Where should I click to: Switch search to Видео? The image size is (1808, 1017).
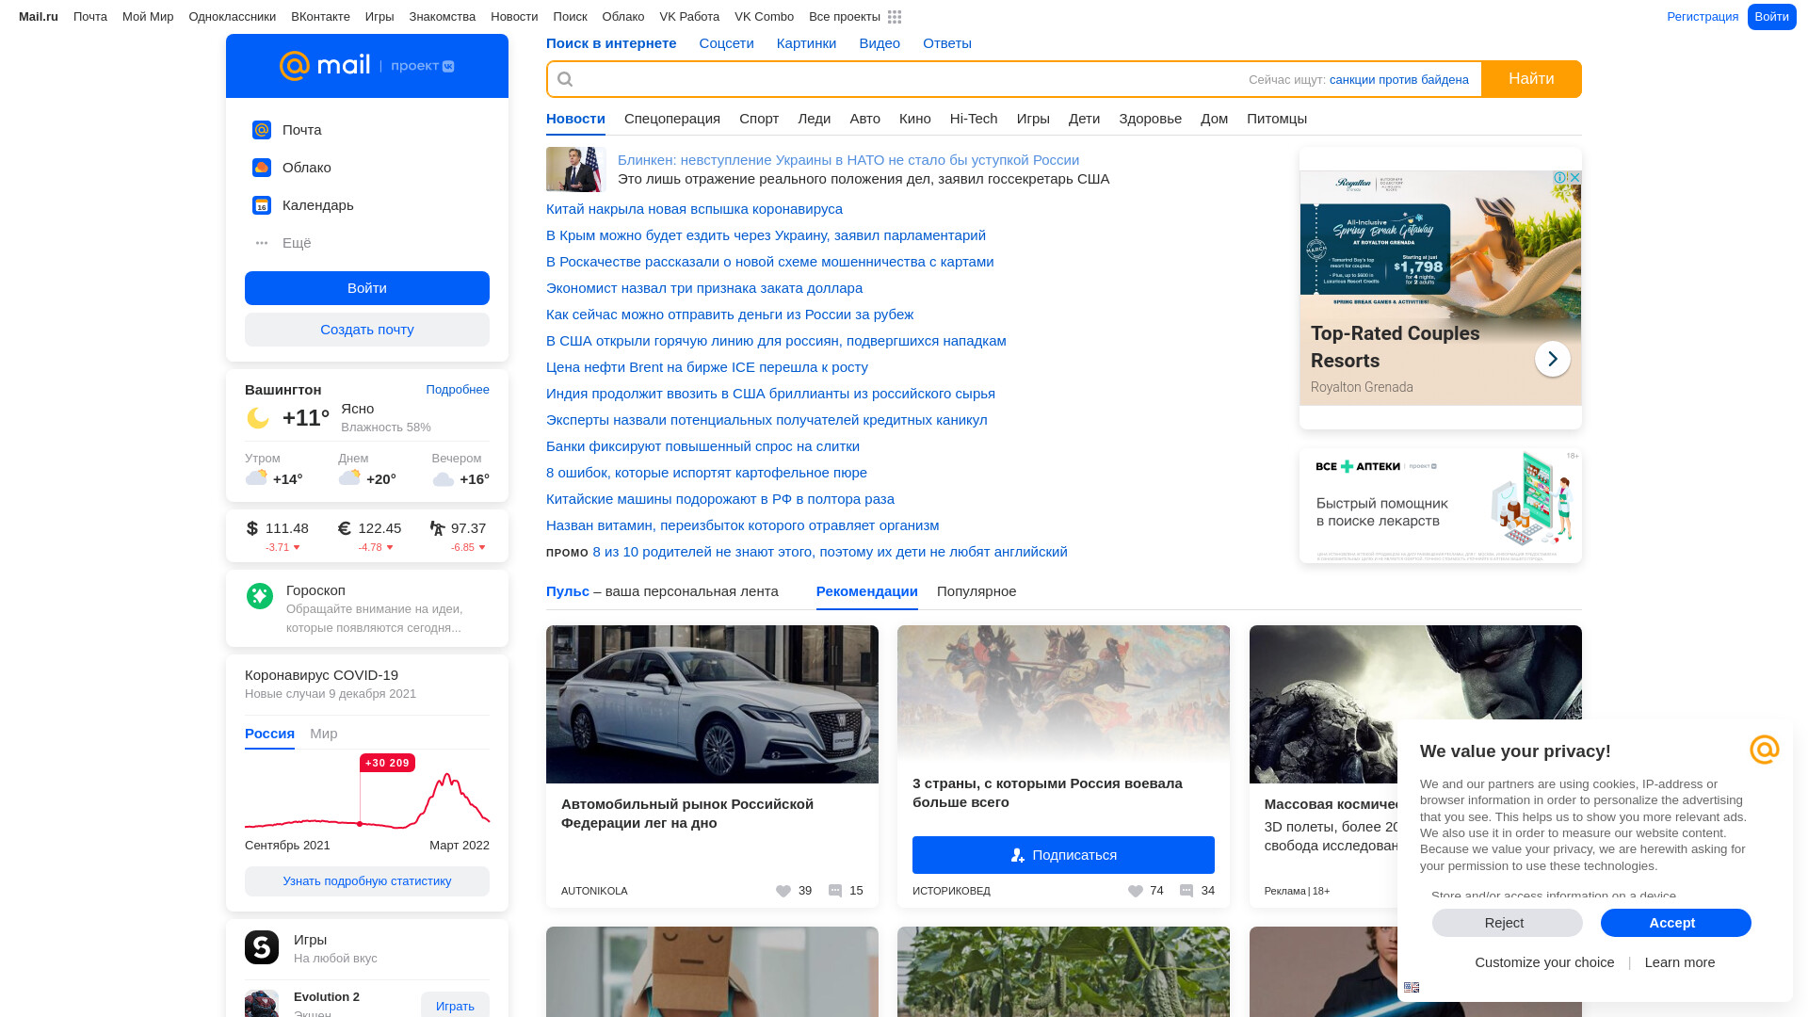(x=879, y=43)
